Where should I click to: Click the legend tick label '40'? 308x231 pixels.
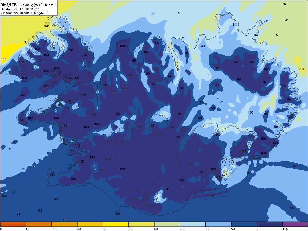(x=105, y=229)
